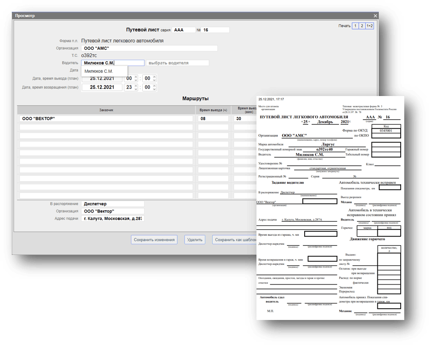Click the Сохранить как шаблон button

(x=235, y=240)
